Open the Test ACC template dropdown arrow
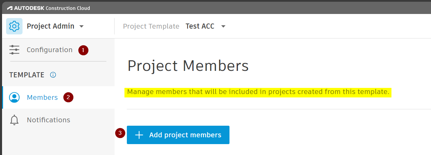Image resolution: width=431 pixels, height=155 pixels. coord(223,27)
